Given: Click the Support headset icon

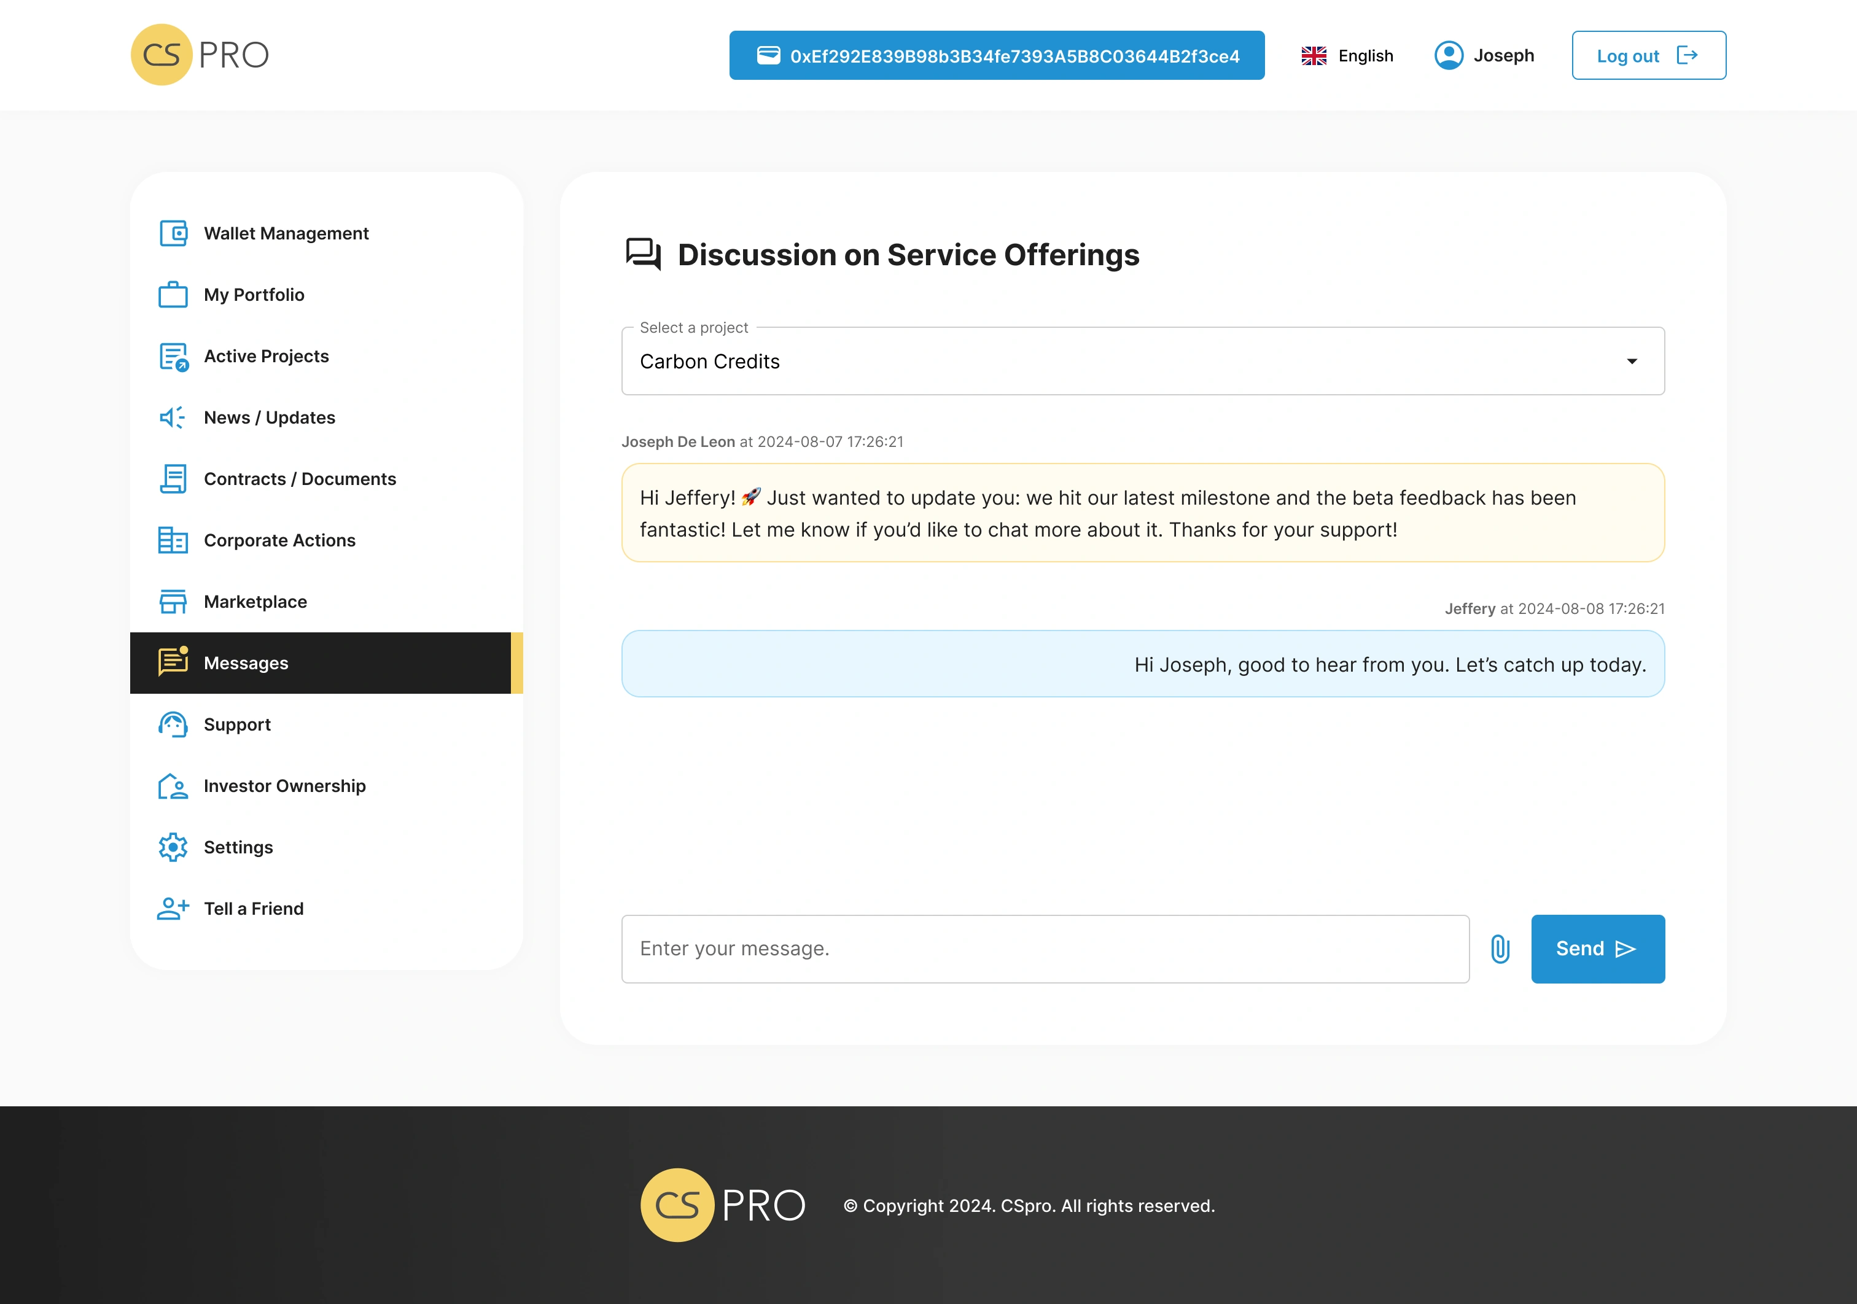Looking at the screenshot, I should 173,724.
